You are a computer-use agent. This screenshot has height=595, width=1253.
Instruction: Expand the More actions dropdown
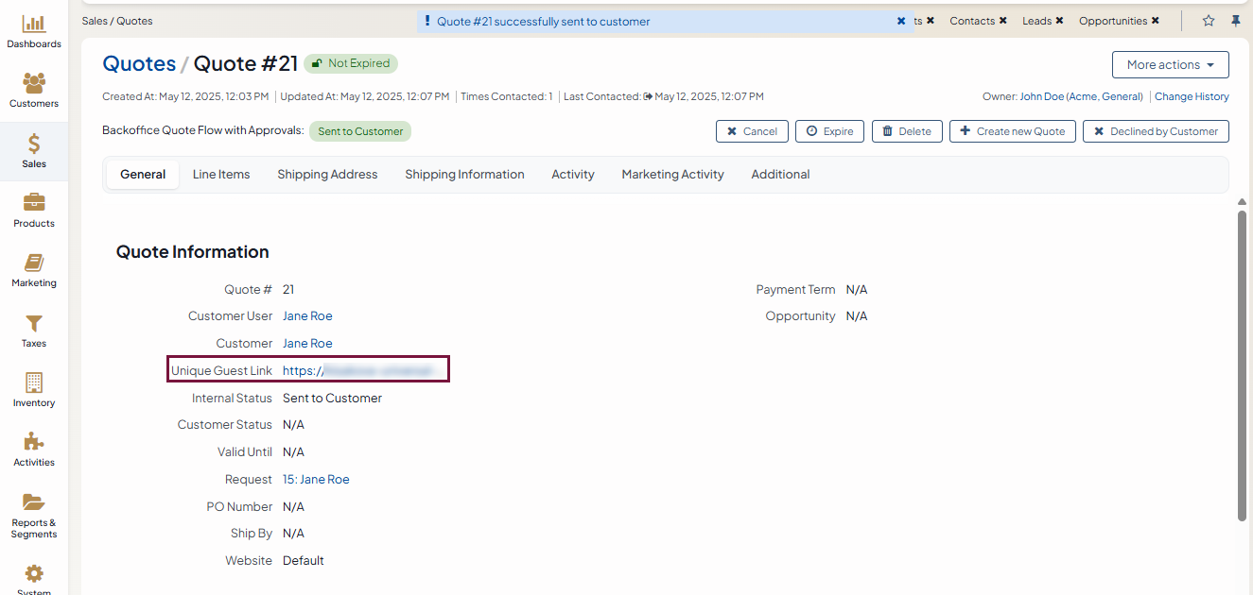1170,65
